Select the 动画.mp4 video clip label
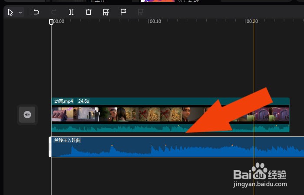The width and height of the screenshot is (304, 195). click(63, 101)
